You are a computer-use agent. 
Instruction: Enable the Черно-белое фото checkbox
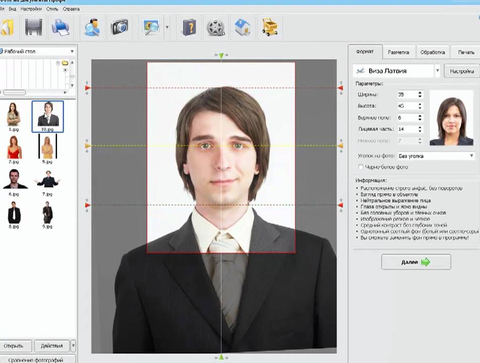click(x=361, y=167)
